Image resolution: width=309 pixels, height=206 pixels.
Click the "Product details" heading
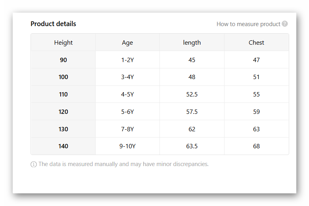pyautogui.click(x=53, y=24)
